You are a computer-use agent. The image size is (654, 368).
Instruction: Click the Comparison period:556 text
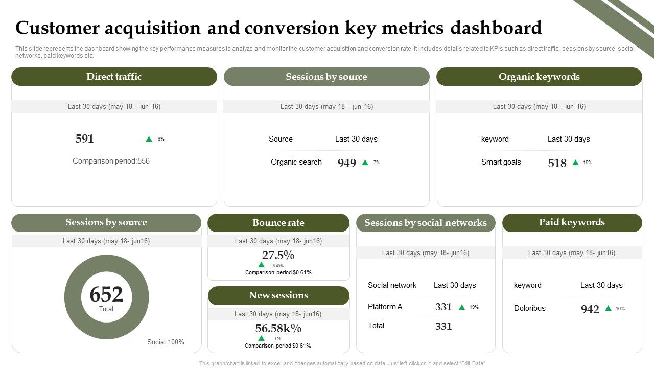tap(111, 160)
